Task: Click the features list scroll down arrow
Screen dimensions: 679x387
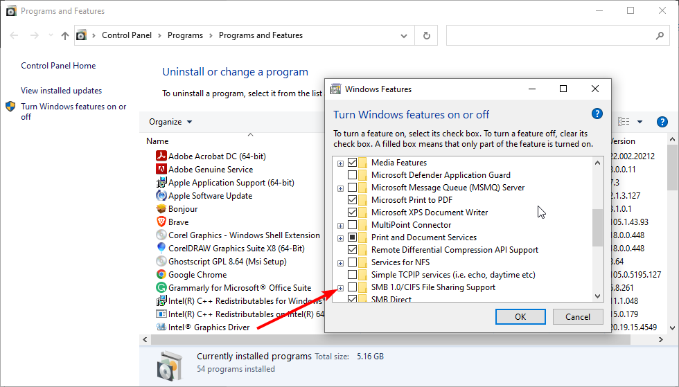Action: click(x=597, y=296)
